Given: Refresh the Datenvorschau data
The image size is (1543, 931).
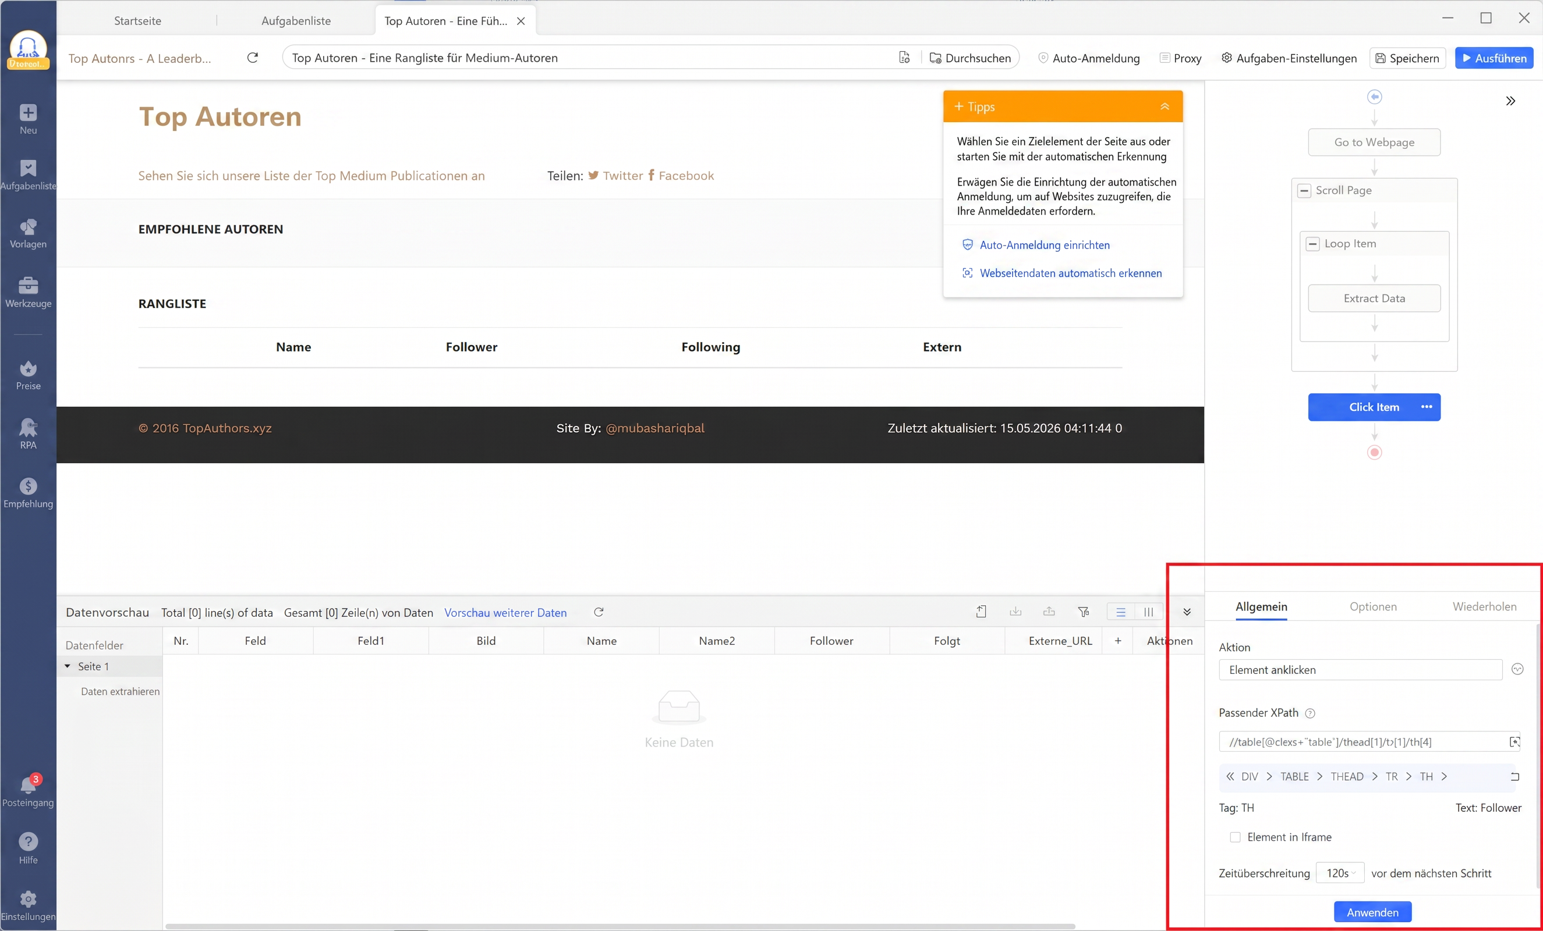Looking at the screenshot, I should 599,612.
